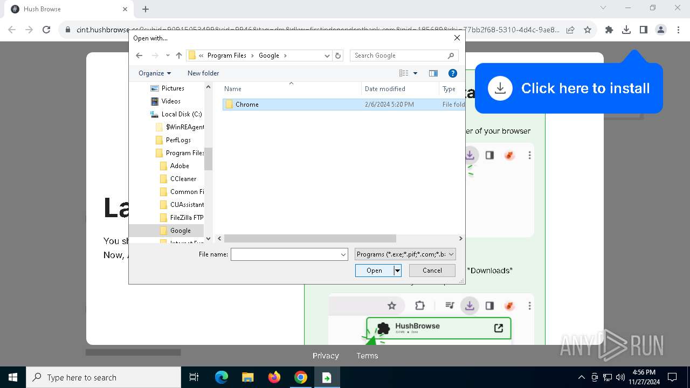This screenshot has height=388, width=690.
Task: Open Chrome Downloads icon
Action: [626, 30]
